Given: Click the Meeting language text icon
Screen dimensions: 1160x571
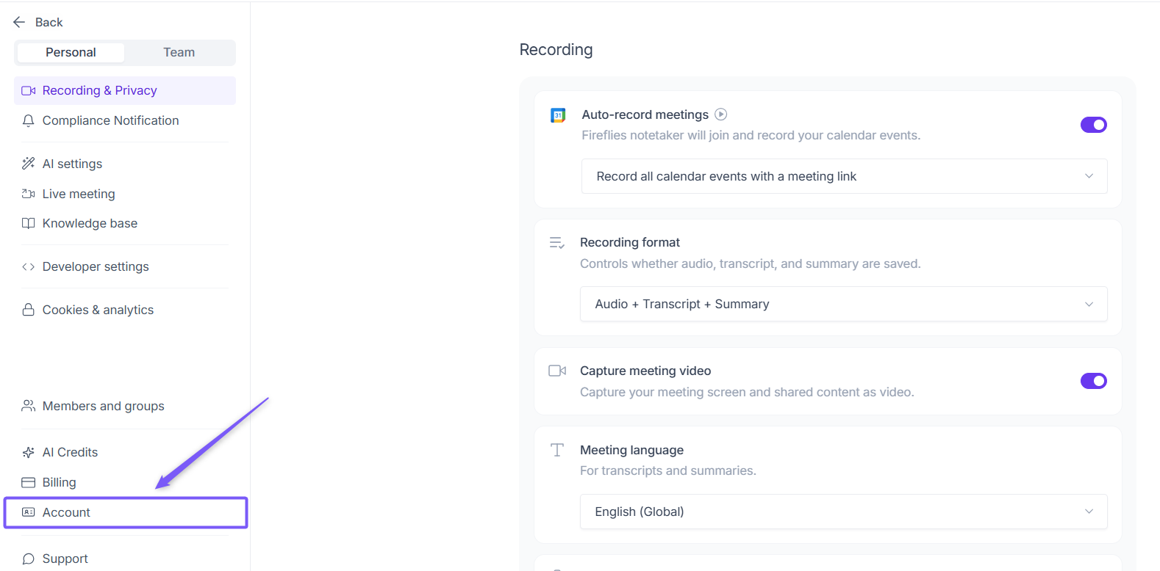Looking at the screenshot, I should pyautogui.click(x=557, y=450).
